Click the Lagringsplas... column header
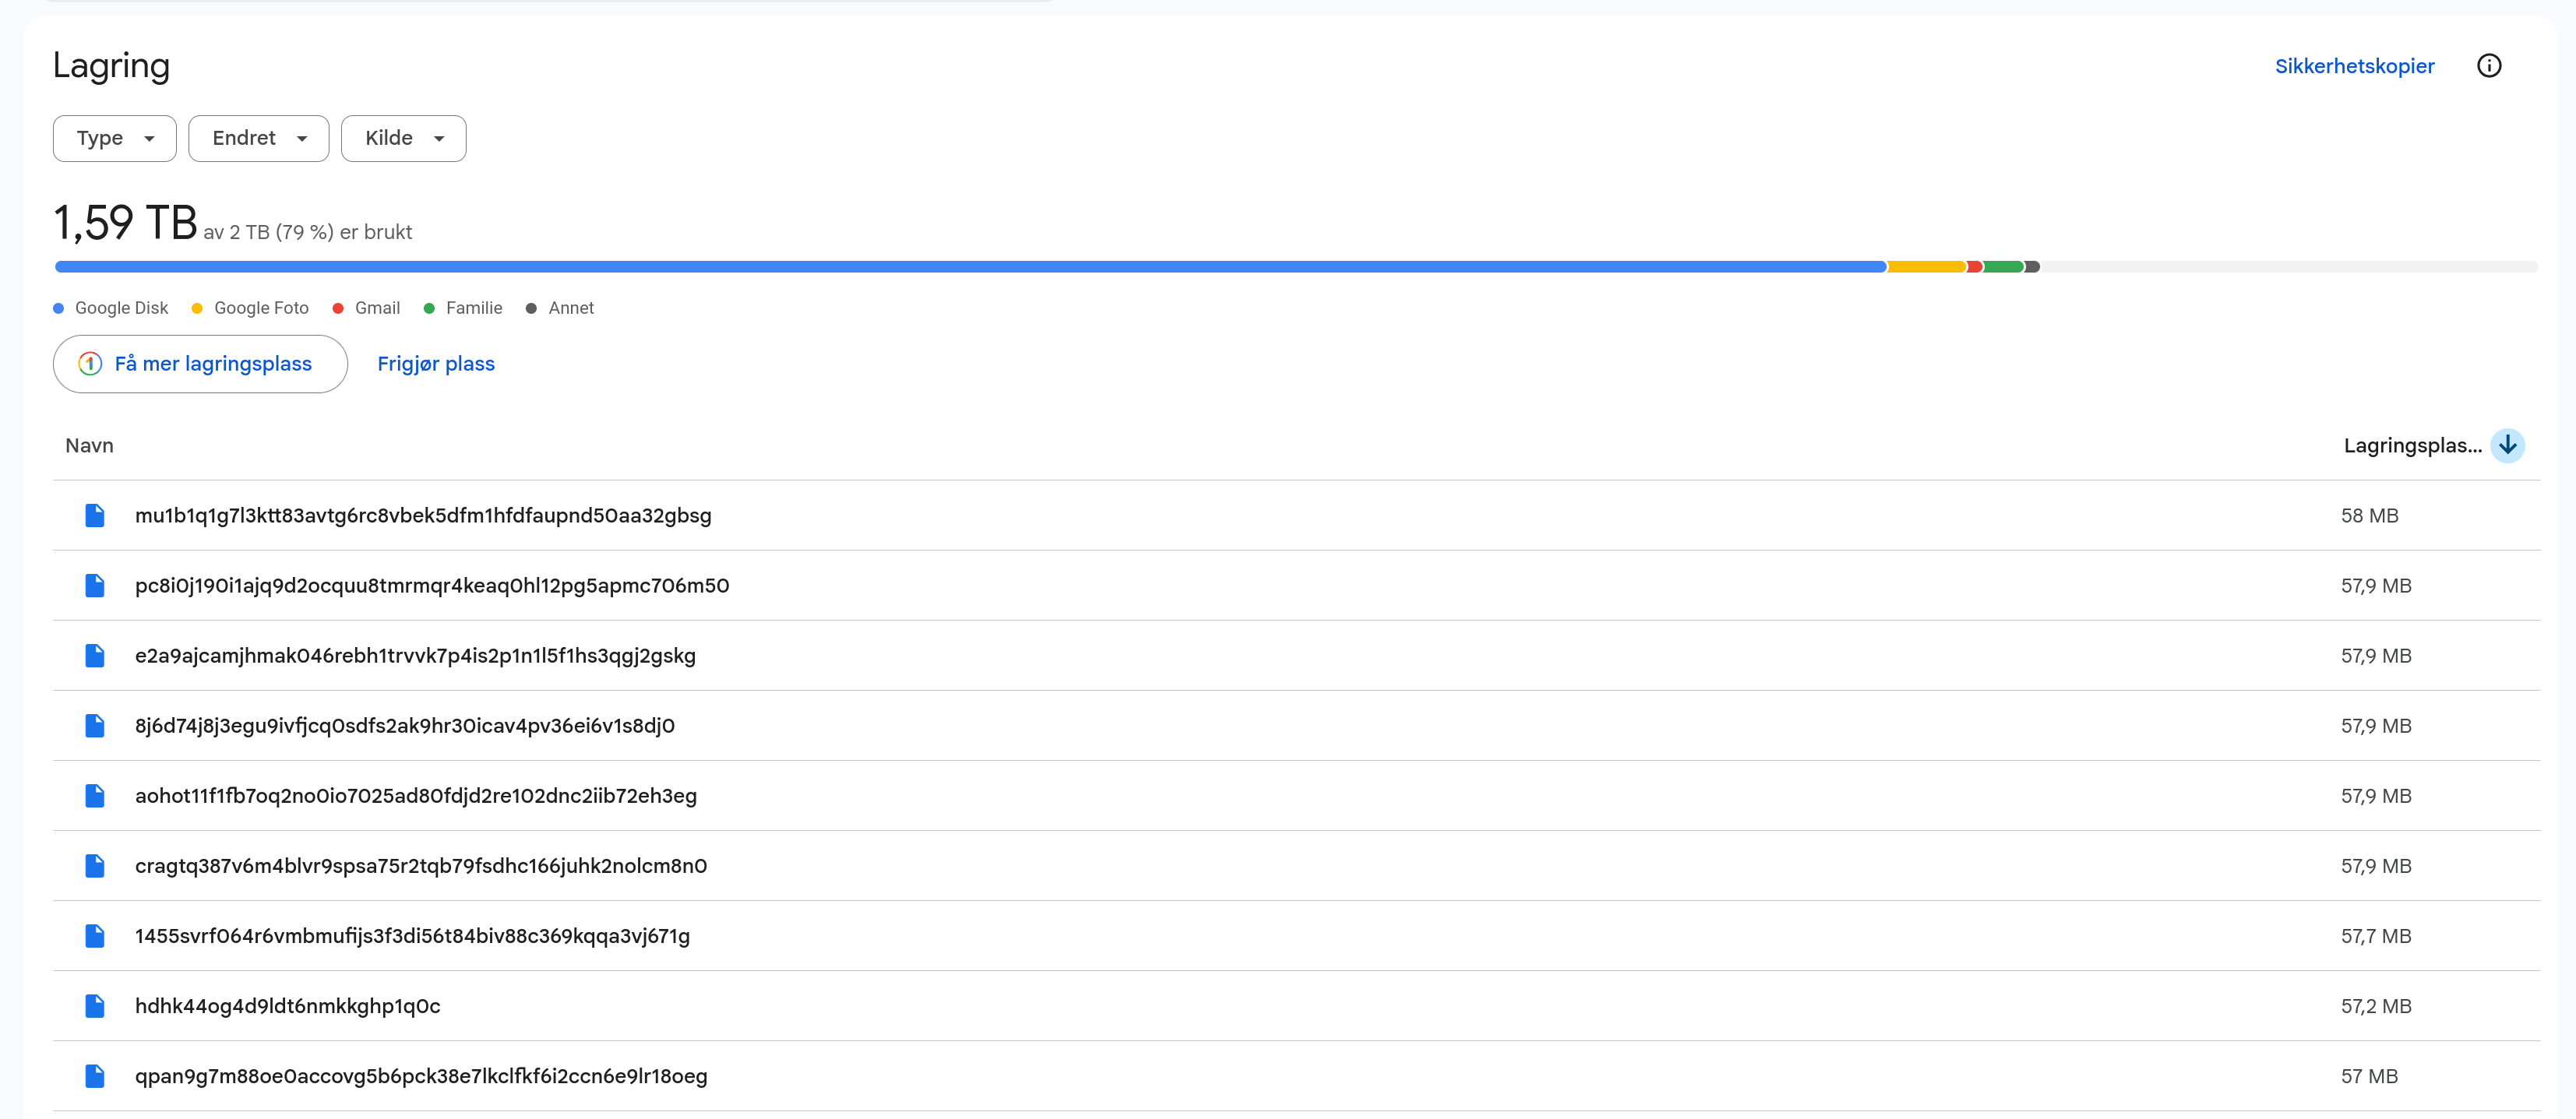Image resolution: width=2576 pixels, height=1119 pixels. click(2412, 445)
